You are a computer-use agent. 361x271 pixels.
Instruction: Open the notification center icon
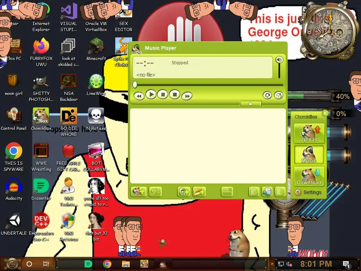(347, 264)
